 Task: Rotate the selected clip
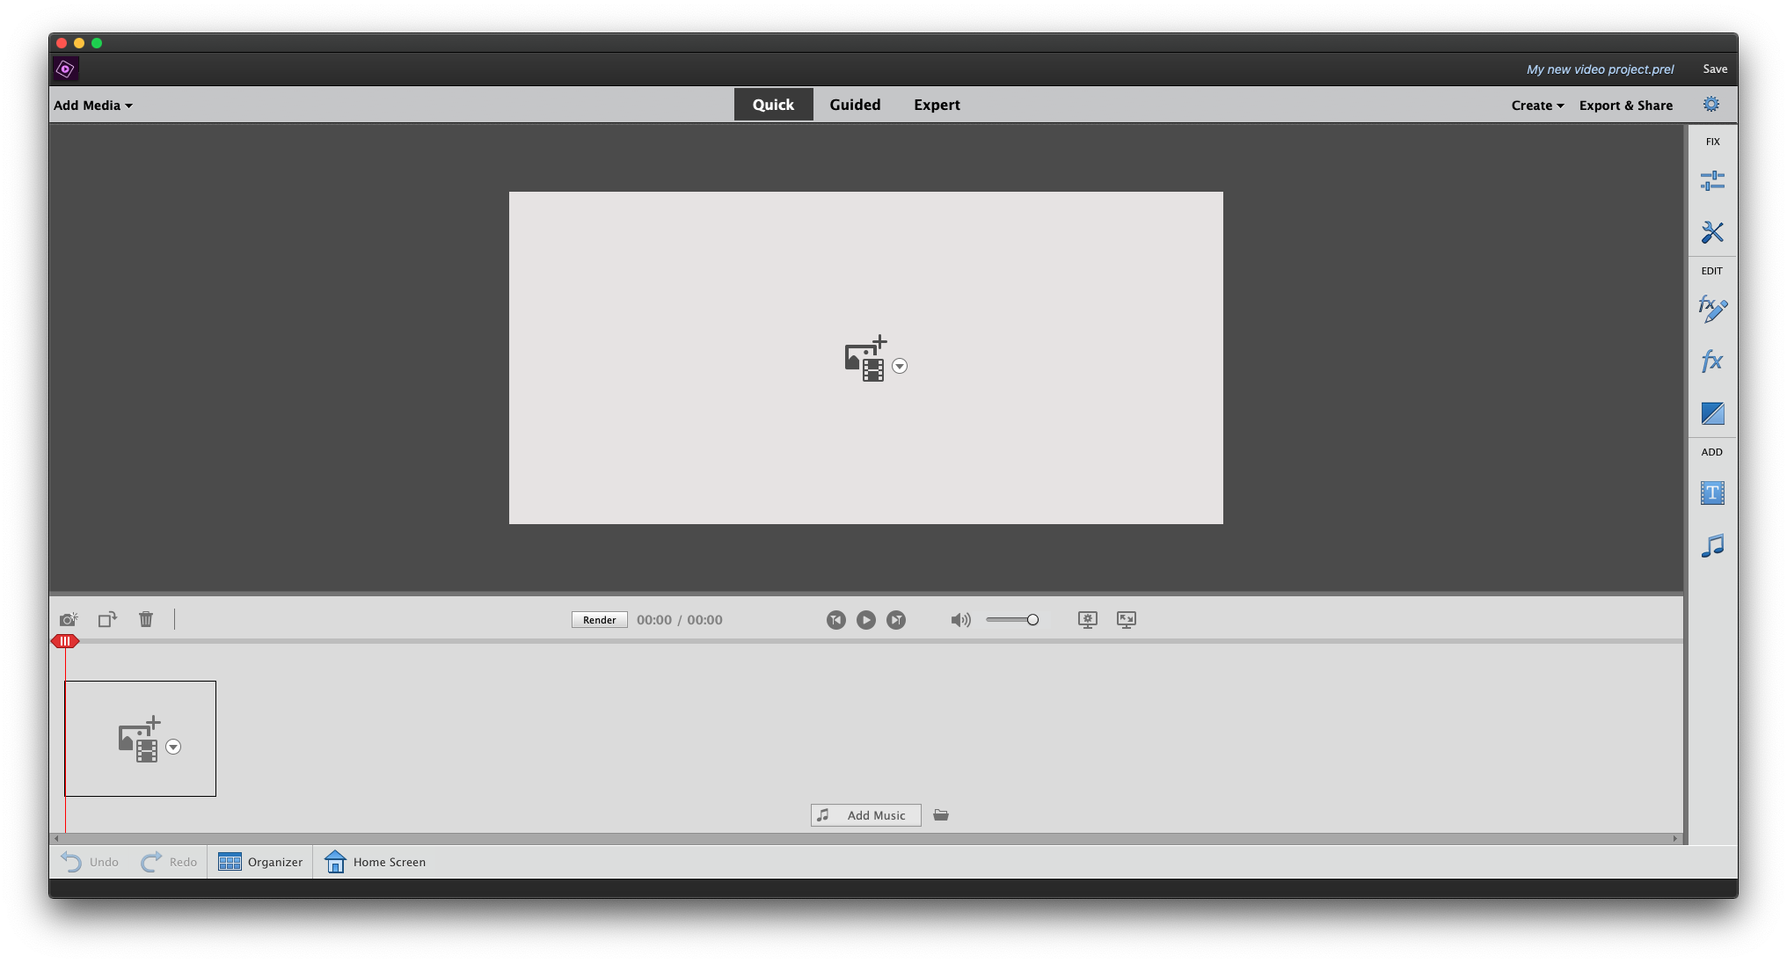point(107,619)
